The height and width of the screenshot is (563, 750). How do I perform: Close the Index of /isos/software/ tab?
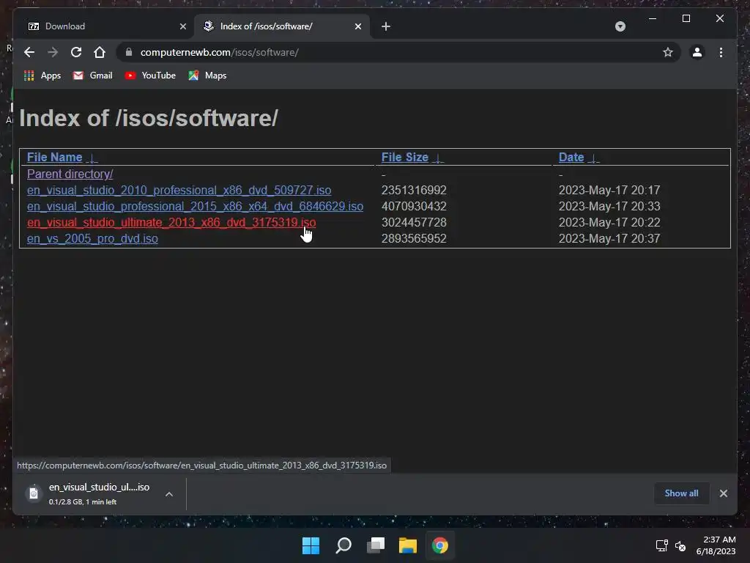point(357,26)
